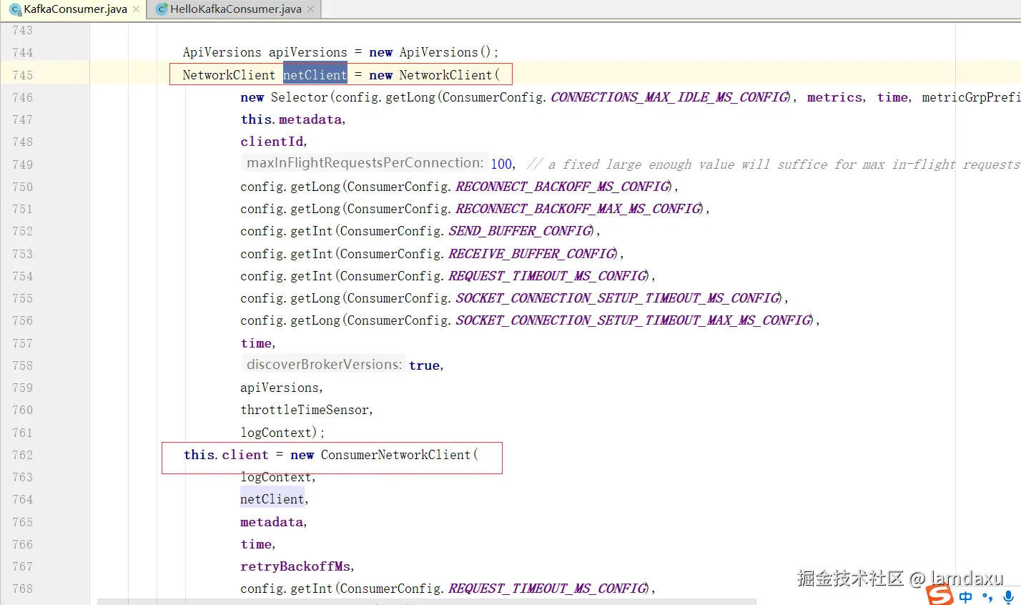The width and height of the screenshot is (1021, 605).
Task: Click retryBackoffMs on line 767
Action: click(x=295, y=566)
